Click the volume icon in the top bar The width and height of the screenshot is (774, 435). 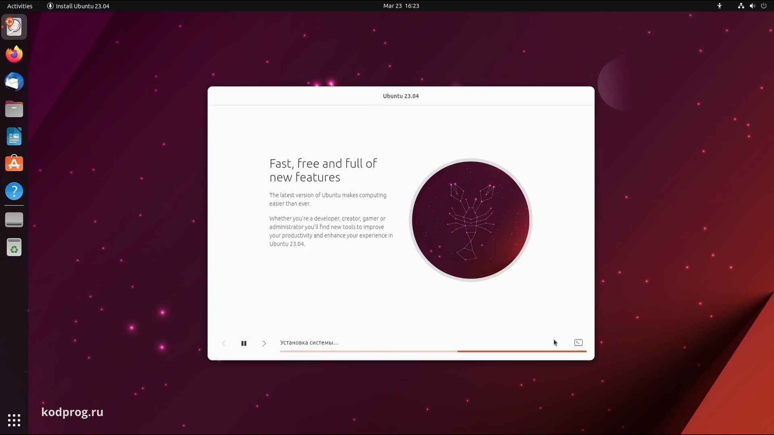[x=752, y=6]
